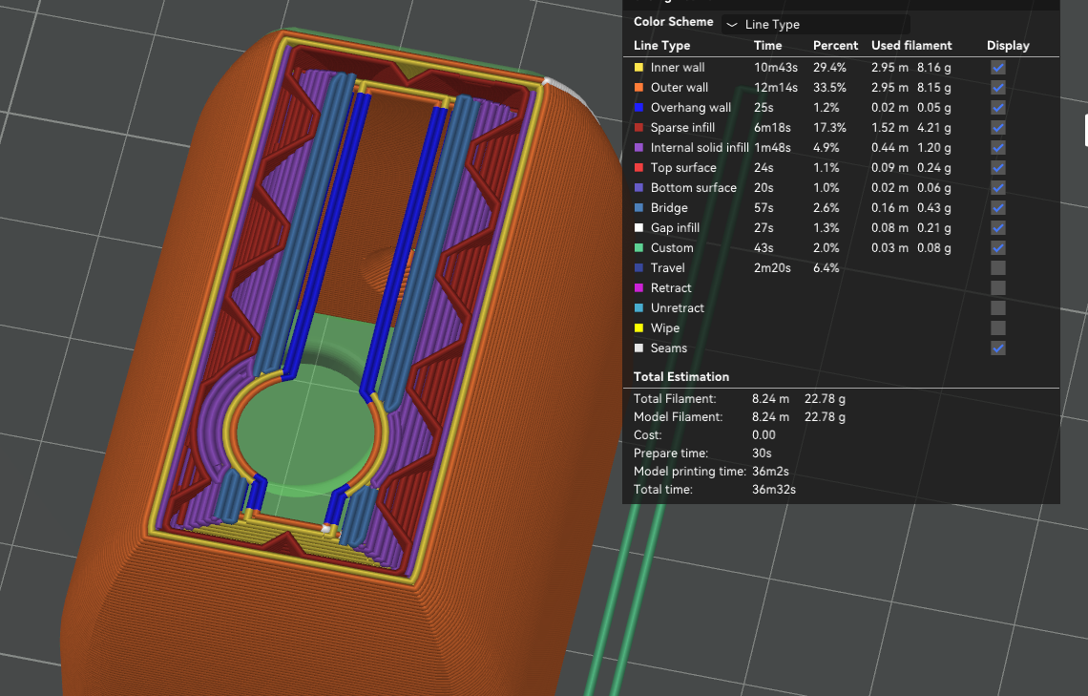Click the Total Estimation section heading
The image size is (1088, 696).
[x=681, y=377]
